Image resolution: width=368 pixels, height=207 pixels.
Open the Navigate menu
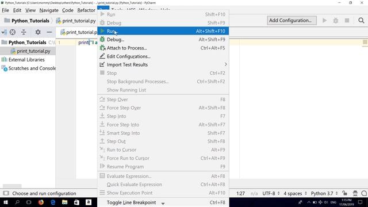coord(49,10)
